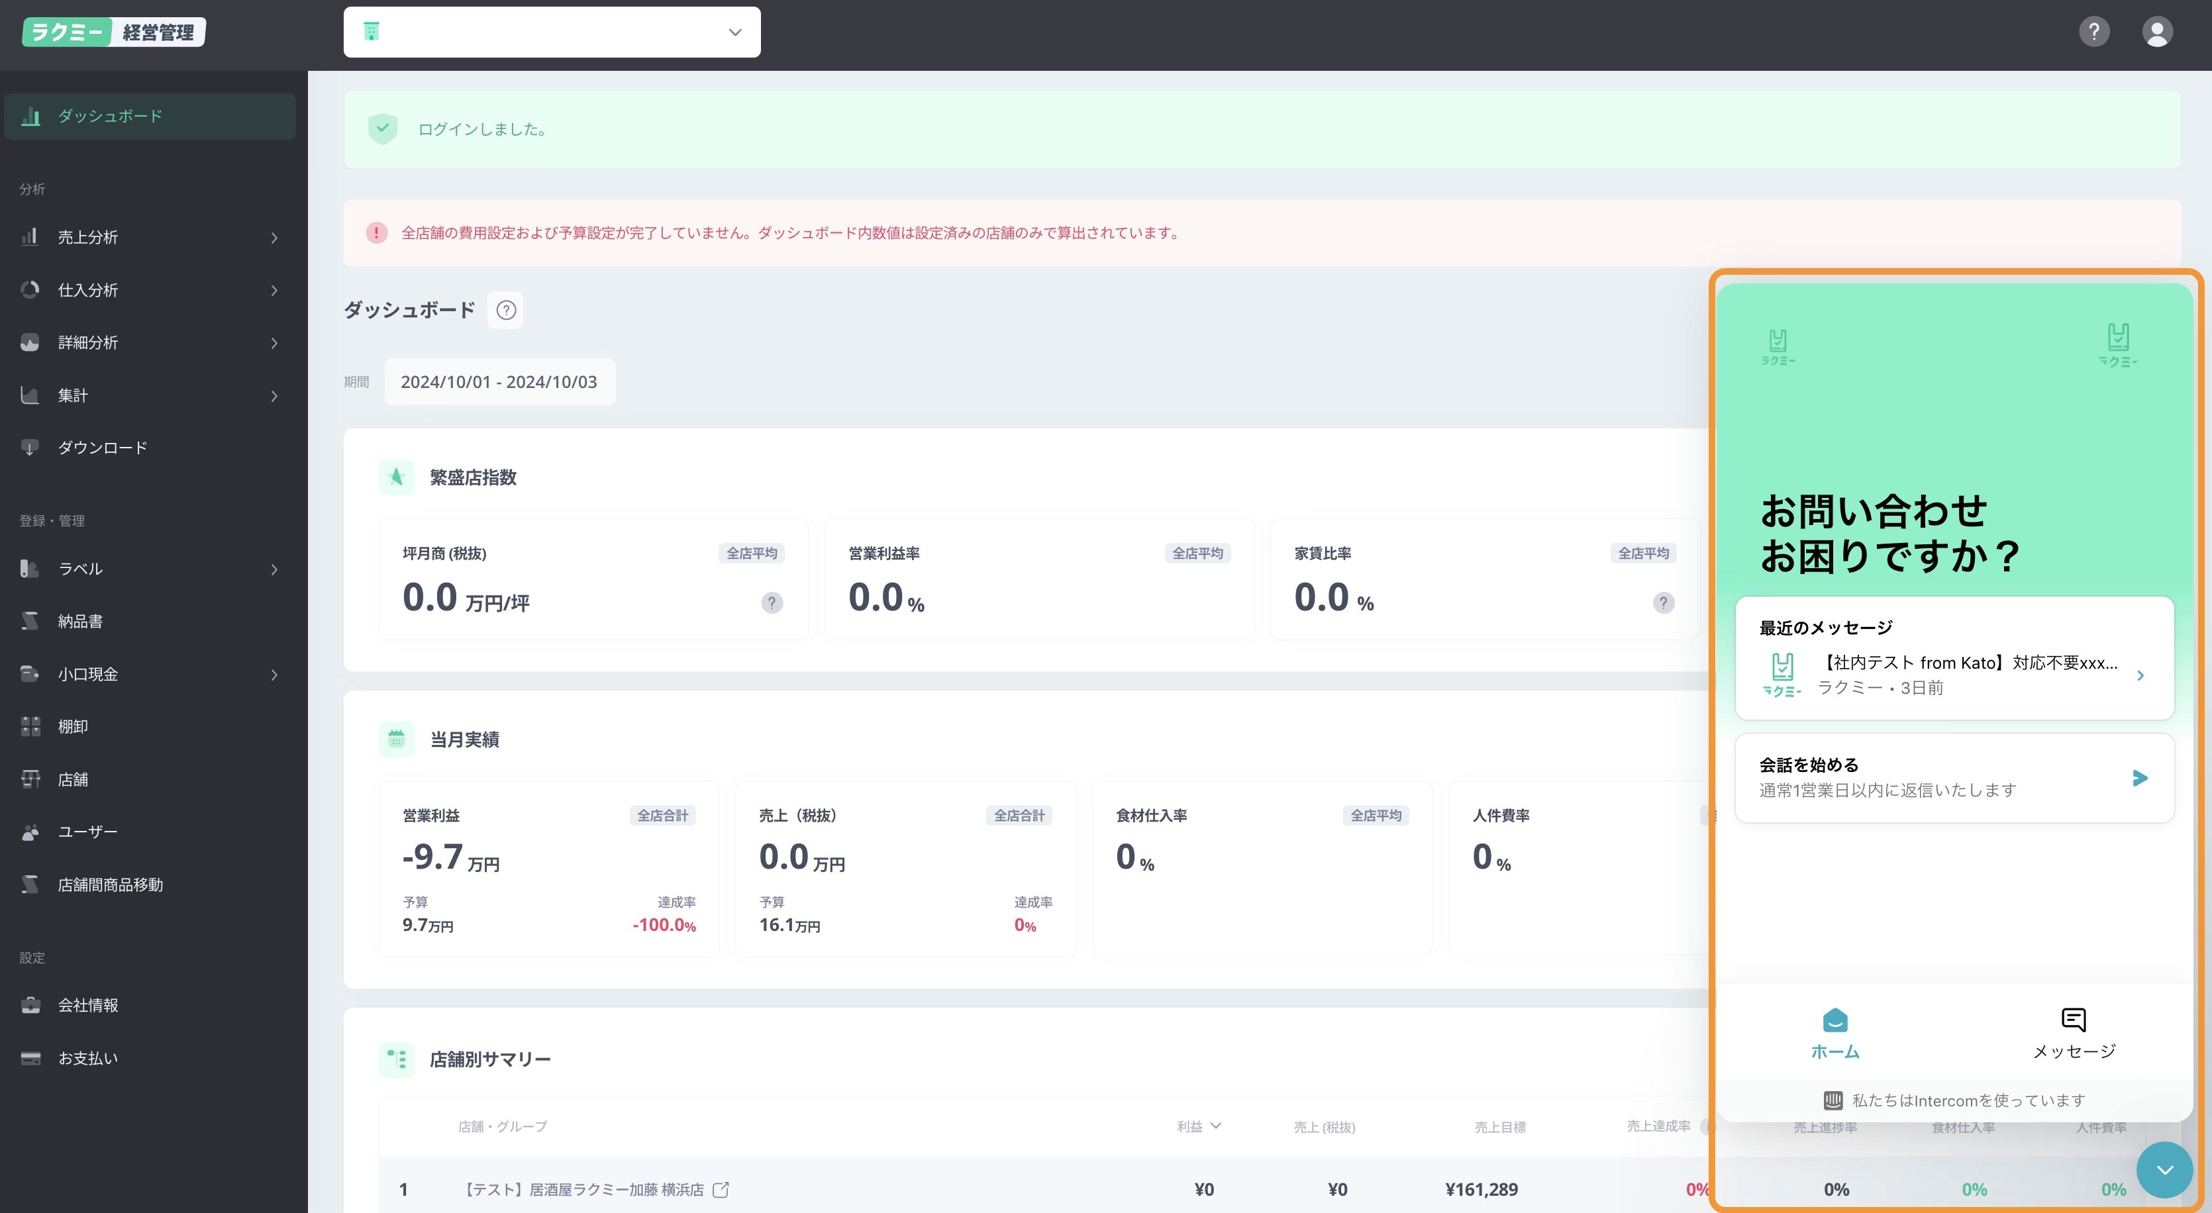Screen dimensions: 2212x1213
Task: Open external link icon beside 横浜店
Action: click(x=721, y=1189)
